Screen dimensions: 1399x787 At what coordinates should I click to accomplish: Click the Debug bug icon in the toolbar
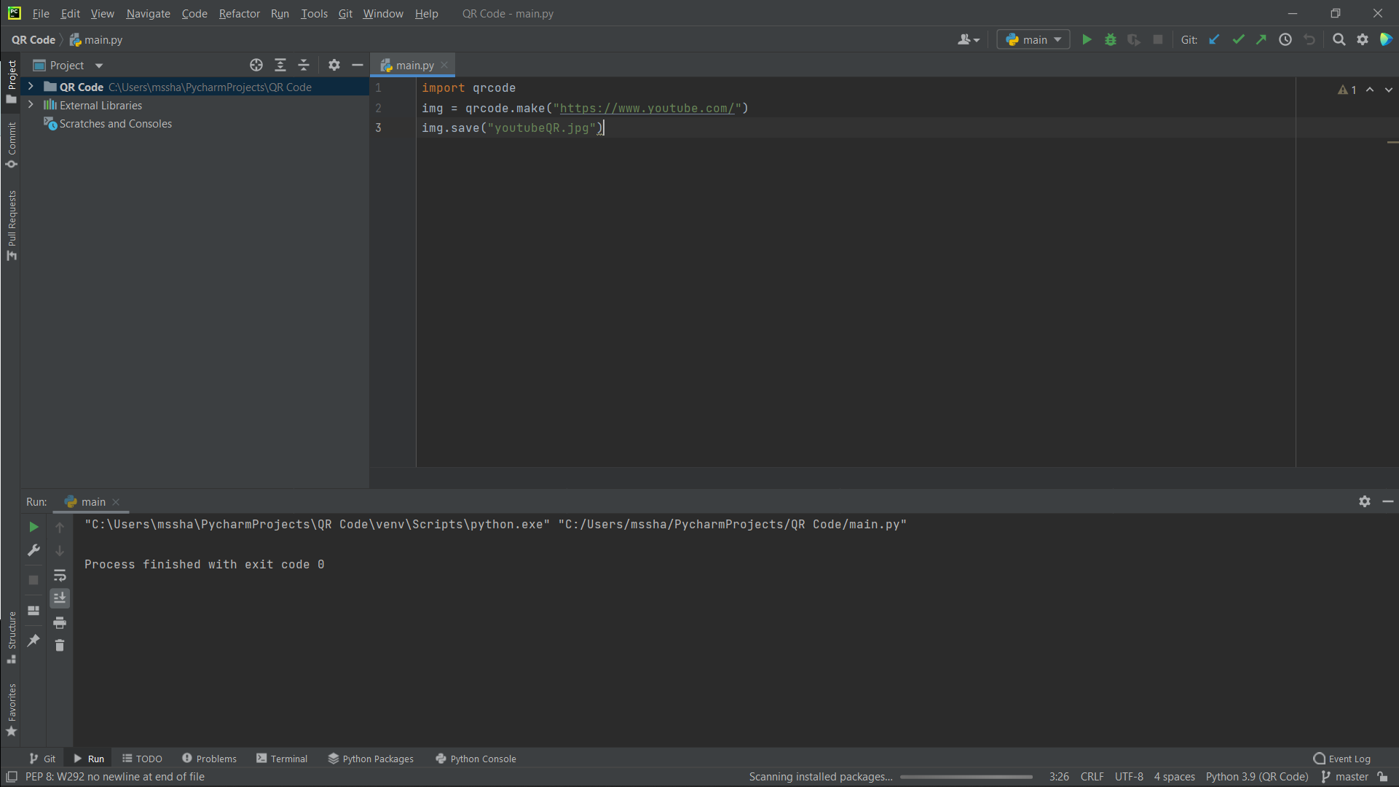(1110, 39)
